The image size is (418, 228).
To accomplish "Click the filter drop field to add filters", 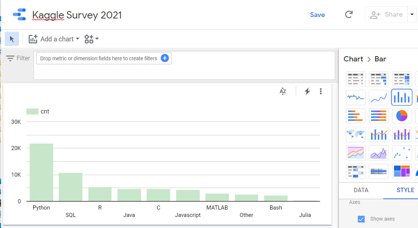I will [x=103, y=58].
